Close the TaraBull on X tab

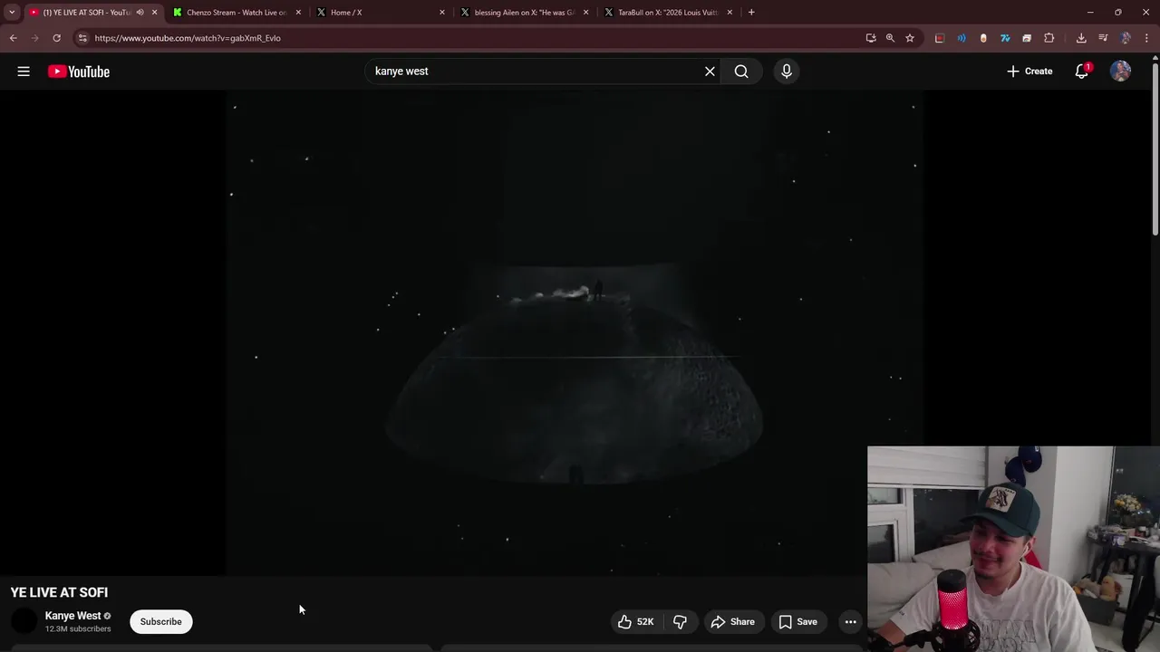click(730, 13)
